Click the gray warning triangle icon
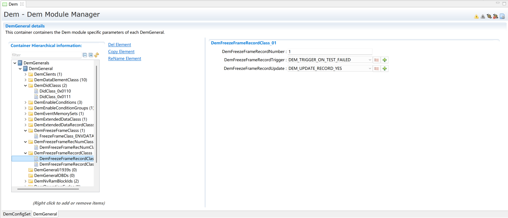The width and height of the screenshot is (508, 218). click(x=482, y=17)
